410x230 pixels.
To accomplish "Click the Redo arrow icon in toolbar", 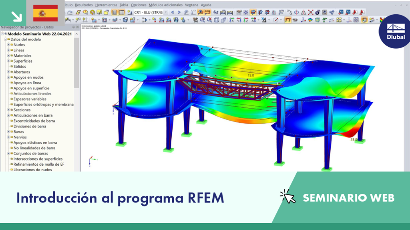I will [x=70, y=12].
